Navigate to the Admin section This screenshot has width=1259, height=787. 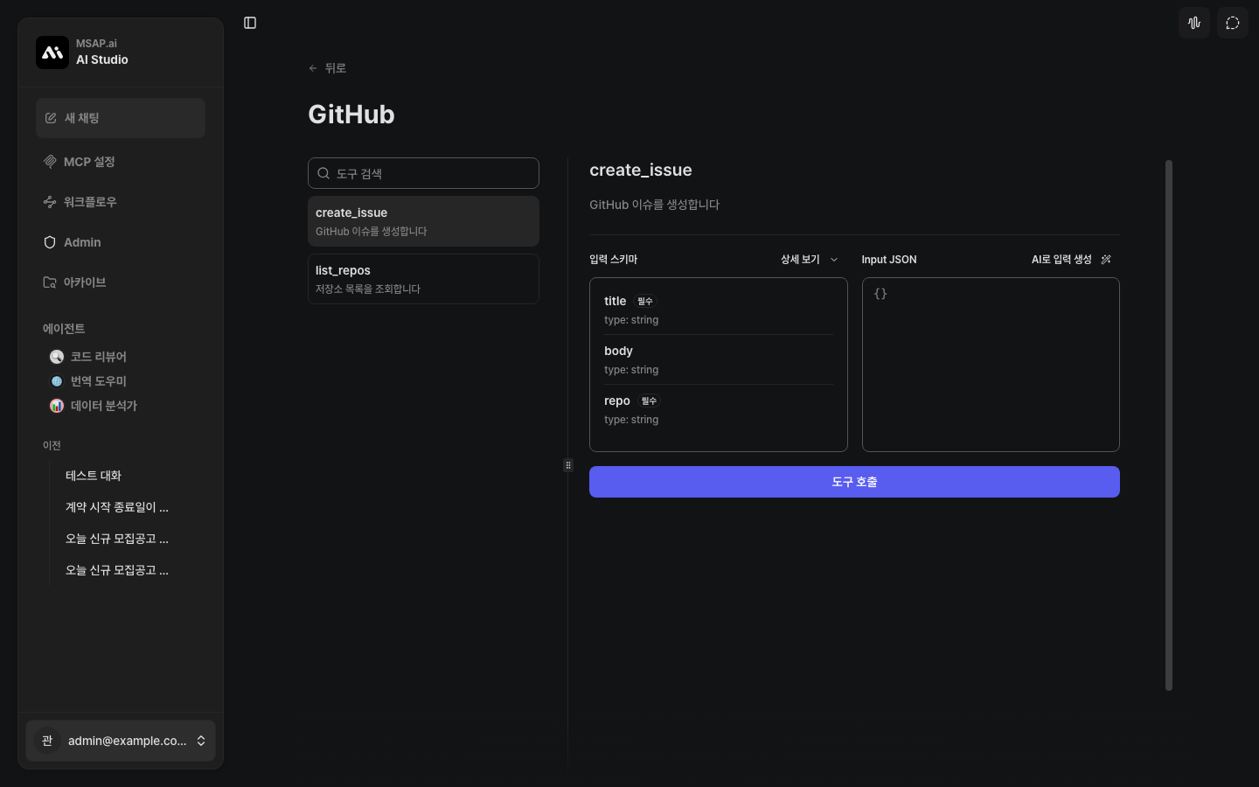coord(121,242)
